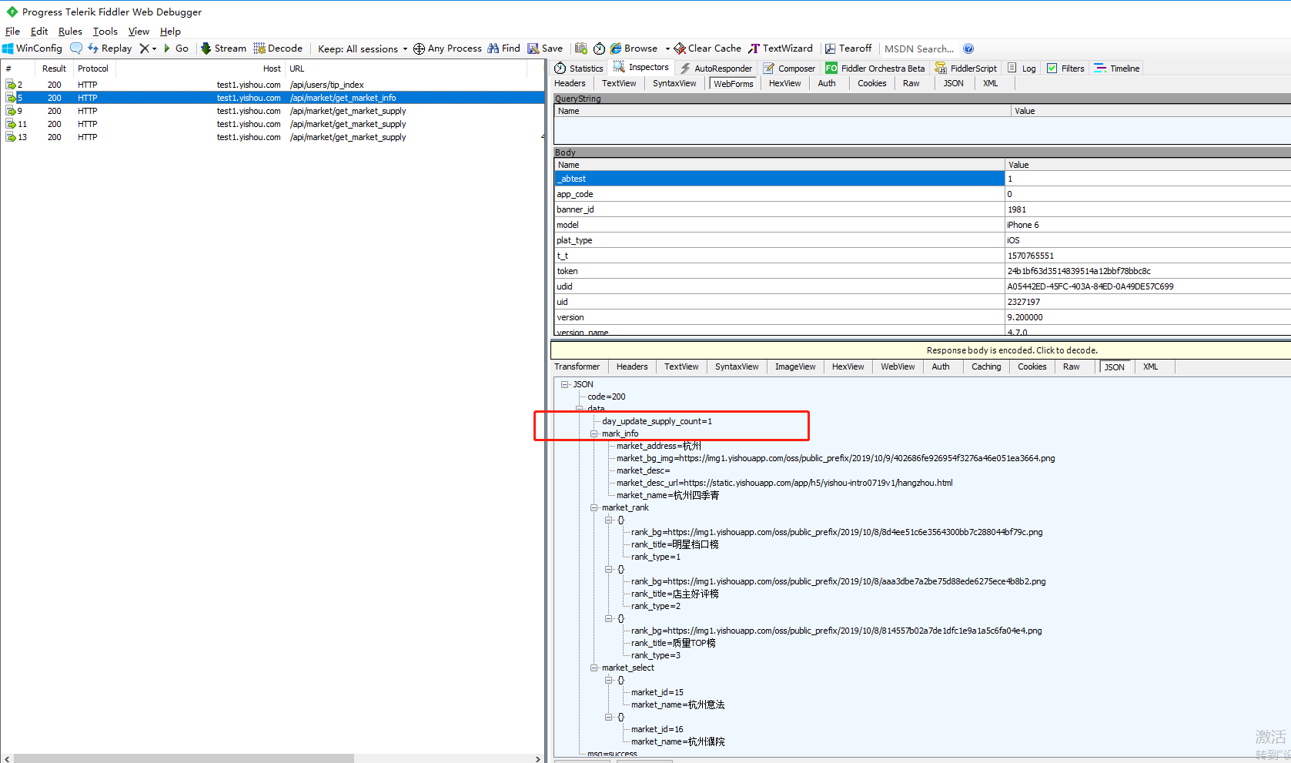
Task: Collapse the market_select node
Action: (594, 668)
